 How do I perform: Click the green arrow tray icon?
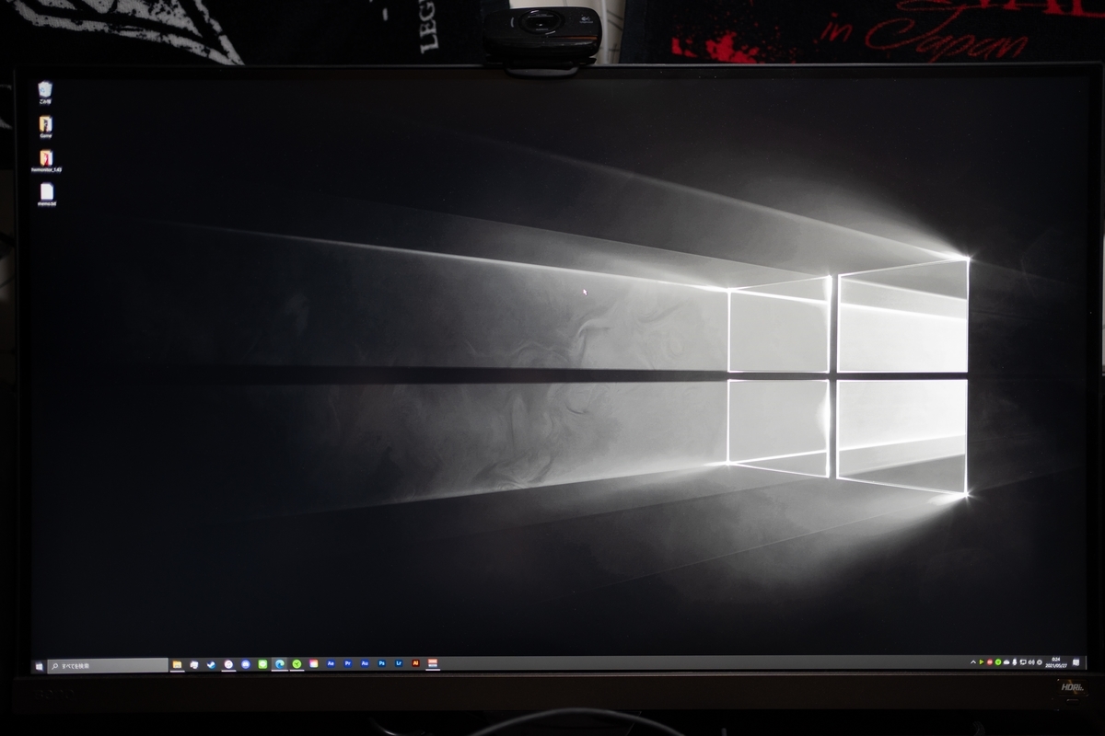pos(982,662)
